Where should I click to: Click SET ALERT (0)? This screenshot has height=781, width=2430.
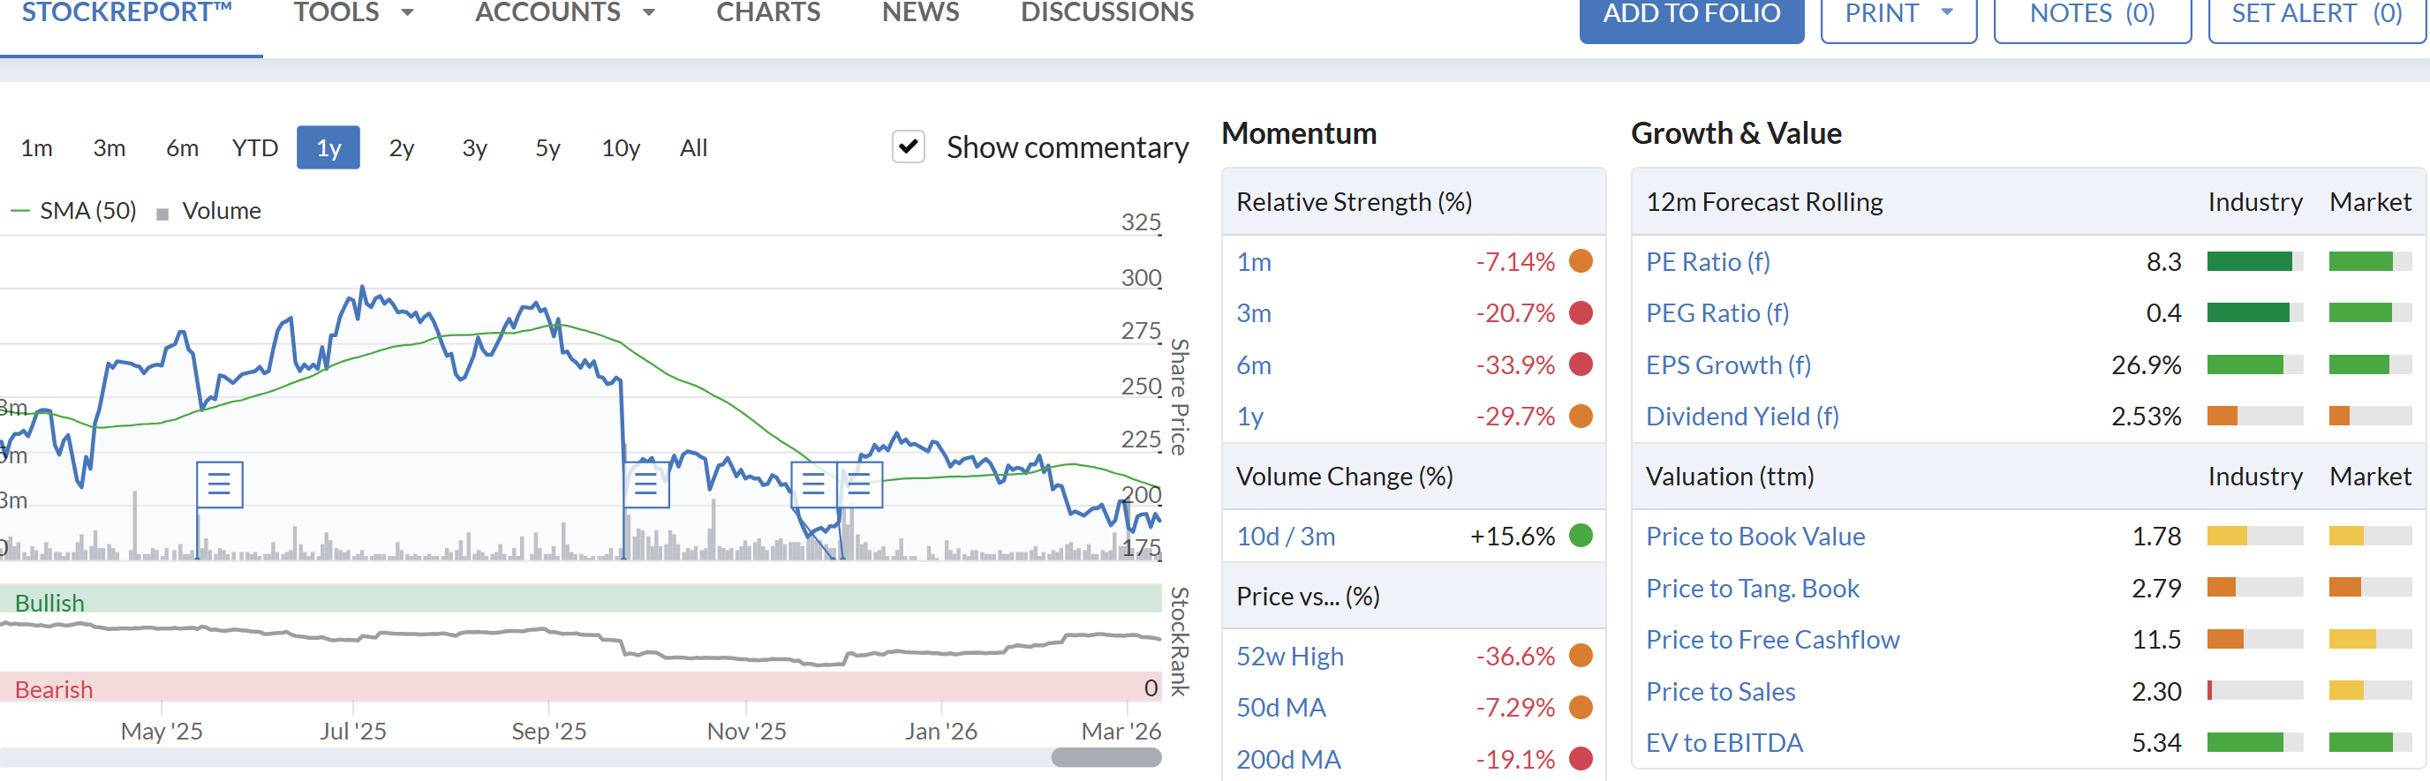coord(2317,14)
